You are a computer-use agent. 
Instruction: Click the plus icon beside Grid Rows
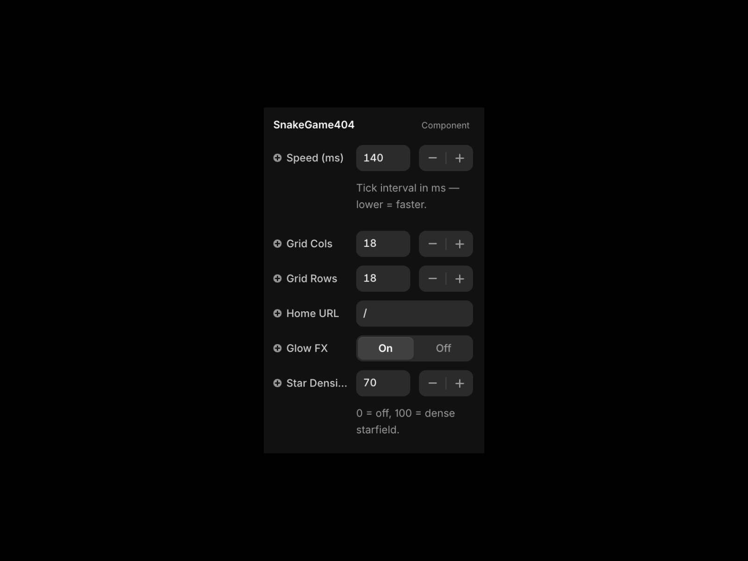pos(277,279)
